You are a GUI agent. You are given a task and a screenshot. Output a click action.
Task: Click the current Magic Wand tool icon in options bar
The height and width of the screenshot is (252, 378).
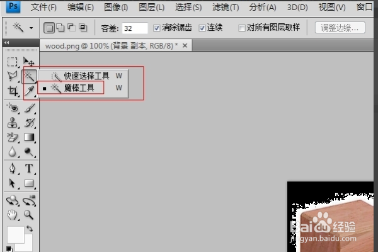(x=18, y=28)
